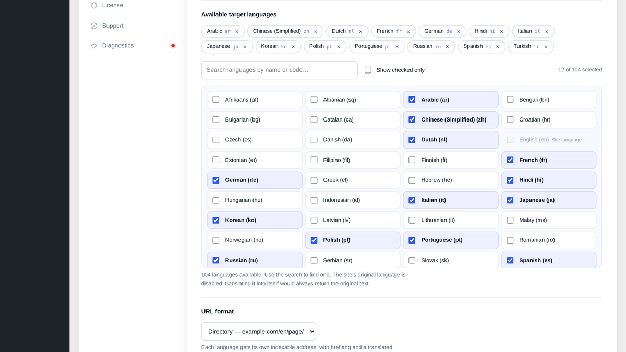Screen dimensions: 626x352
Task: Remove the German language chip
Action: click(x=459, y=32)
